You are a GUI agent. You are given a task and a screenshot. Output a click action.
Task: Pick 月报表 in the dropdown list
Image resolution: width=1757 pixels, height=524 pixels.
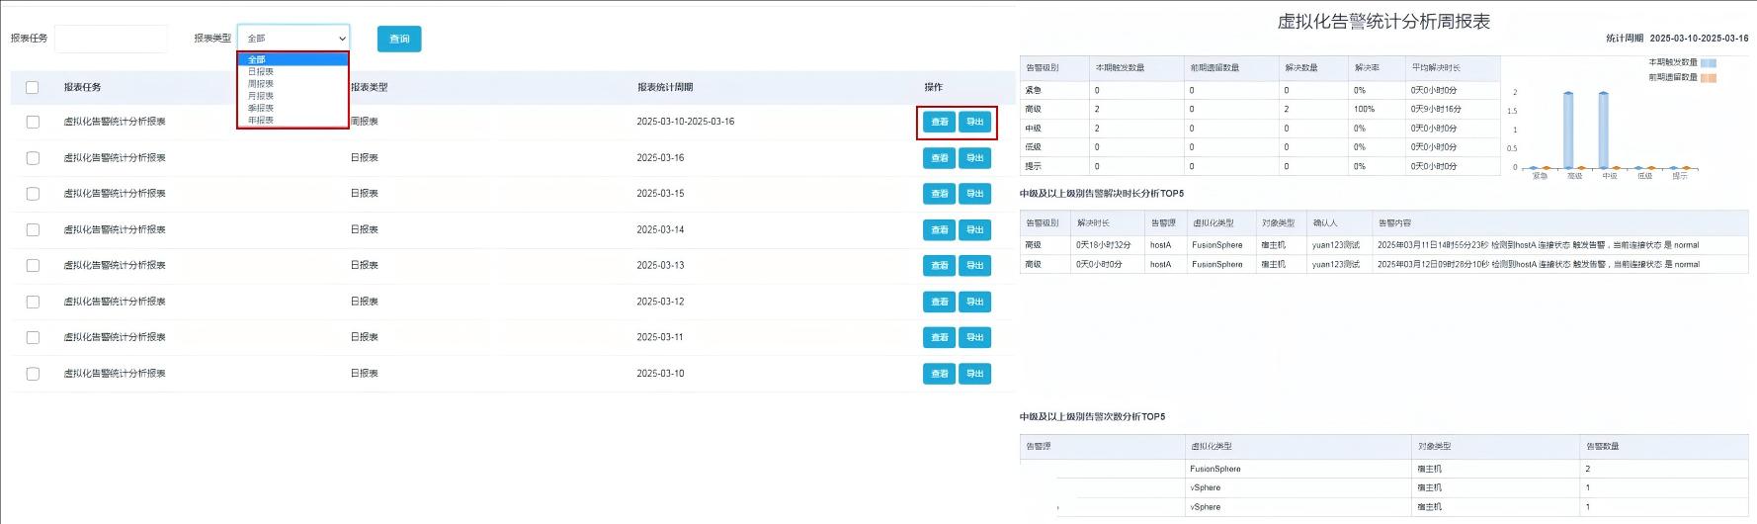[261, 96]
